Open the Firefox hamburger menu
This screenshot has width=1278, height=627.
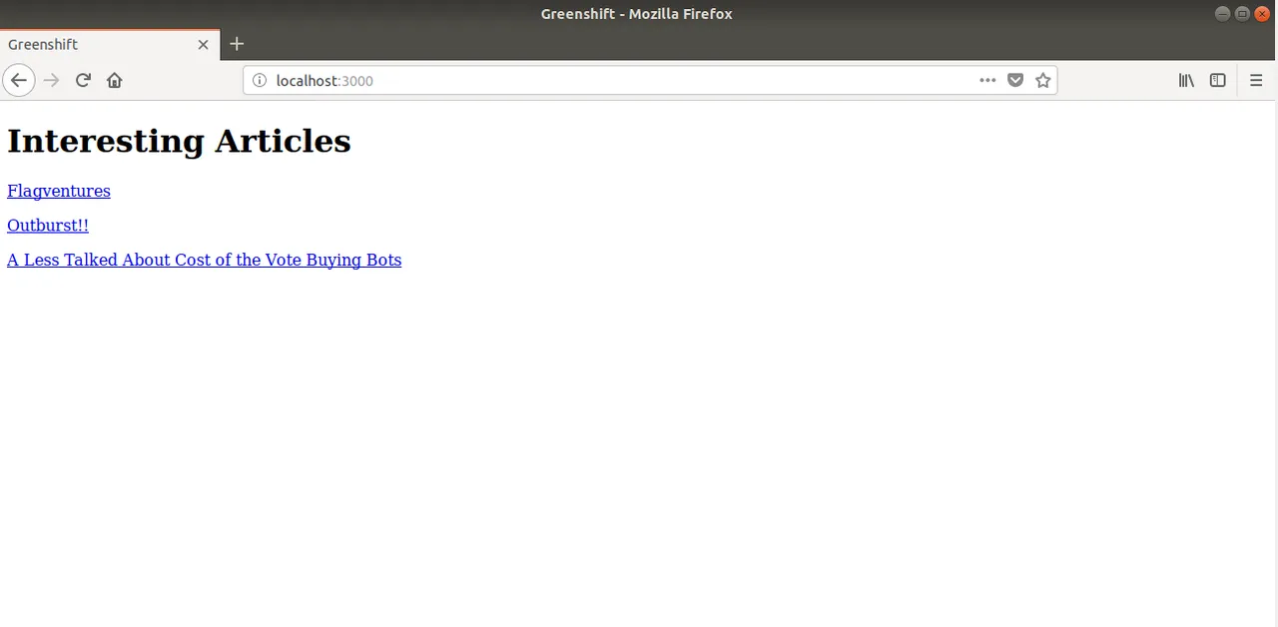tap(1257, 80)
